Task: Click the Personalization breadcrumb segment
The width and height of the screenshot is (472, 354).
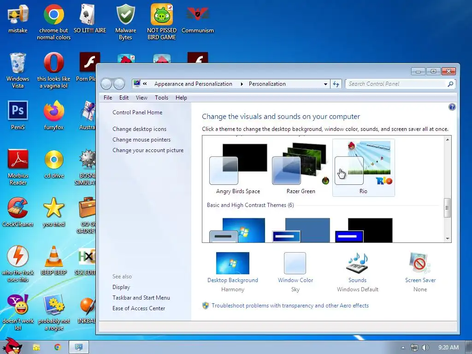Action: click(x=267, y=84)
